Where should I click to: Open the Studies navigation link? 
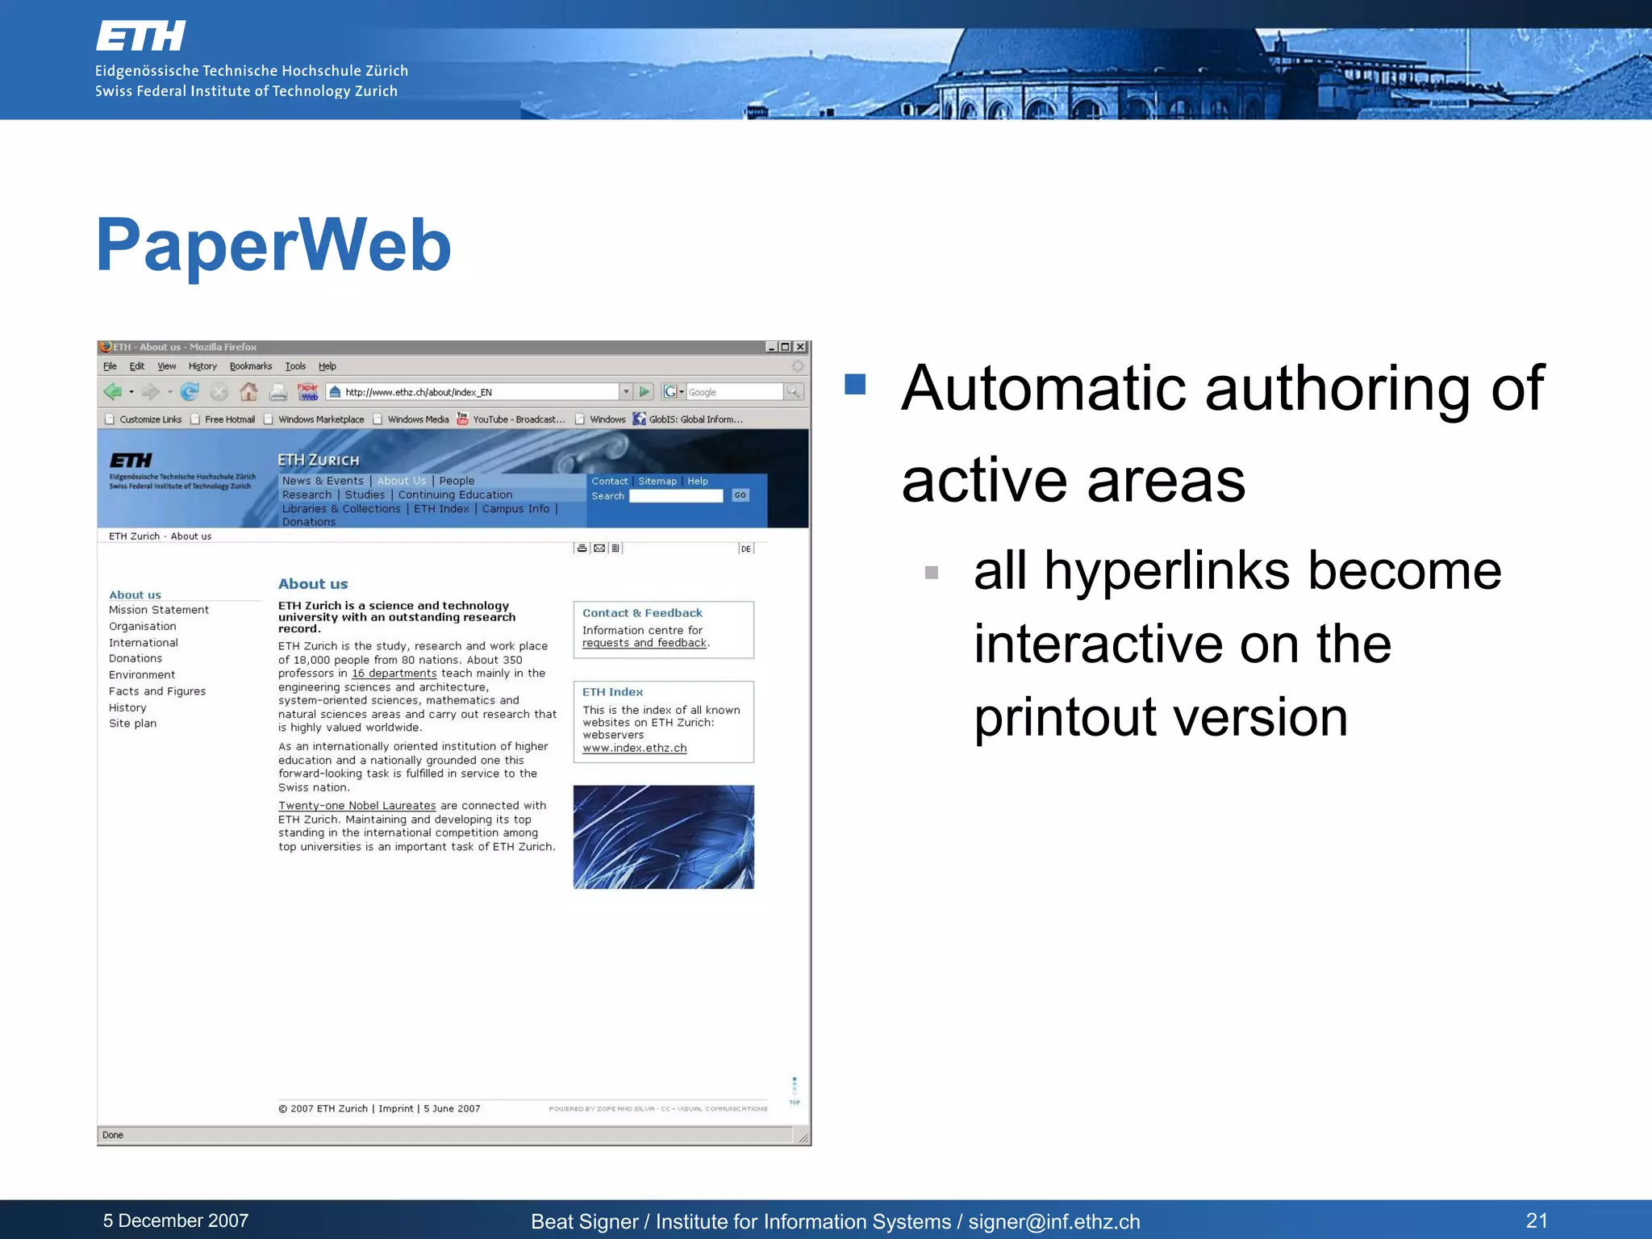[365, 494]
